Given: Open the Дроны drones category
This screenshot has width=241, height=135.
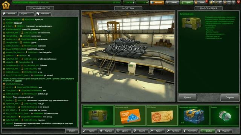Looking at the screenshot, I should [x=124, y=131].
